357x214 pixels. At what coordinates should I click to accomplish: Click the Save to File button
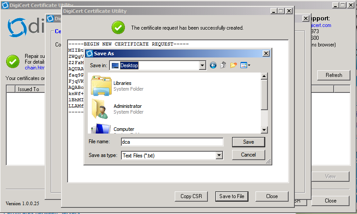[x=232, y=196]
